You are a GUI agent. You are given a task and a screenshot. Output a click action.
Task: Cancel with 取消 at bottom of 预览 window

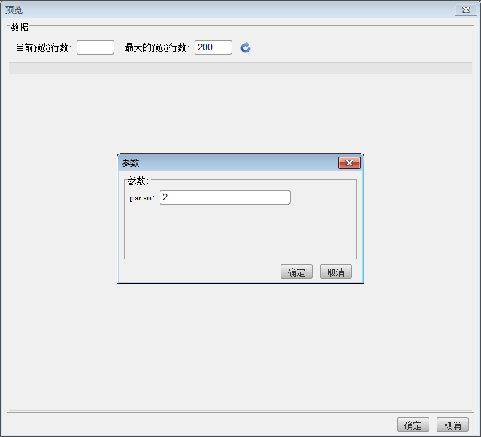click(x=452, y=425)
